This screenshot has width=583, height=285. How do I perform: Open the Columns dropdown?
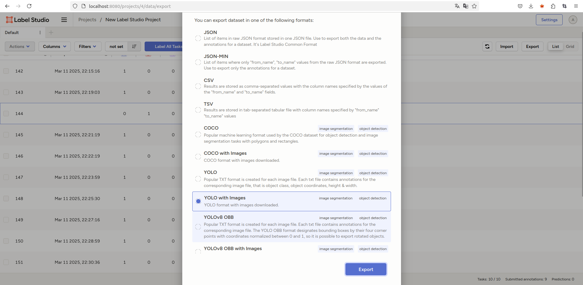(x=54, y=46)
